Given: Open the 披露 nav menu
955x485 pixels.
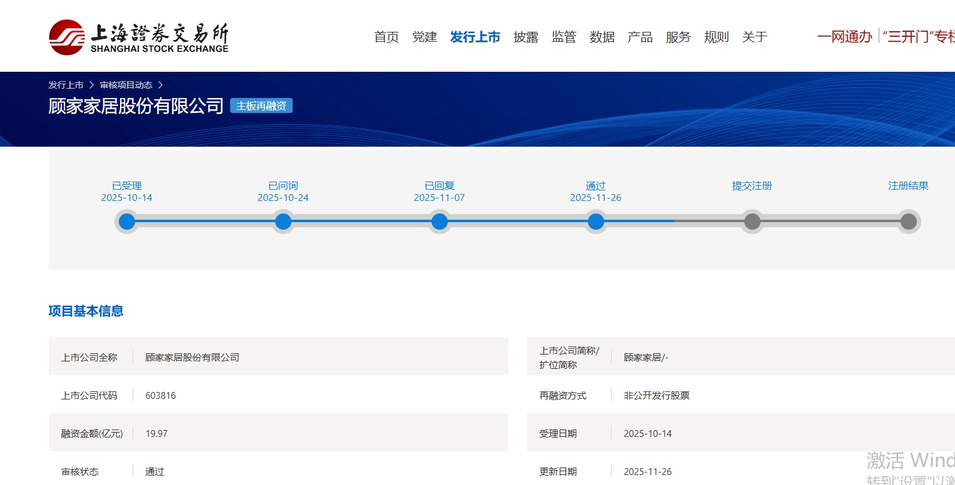Looking at the screenshot, I should (526, 37).
